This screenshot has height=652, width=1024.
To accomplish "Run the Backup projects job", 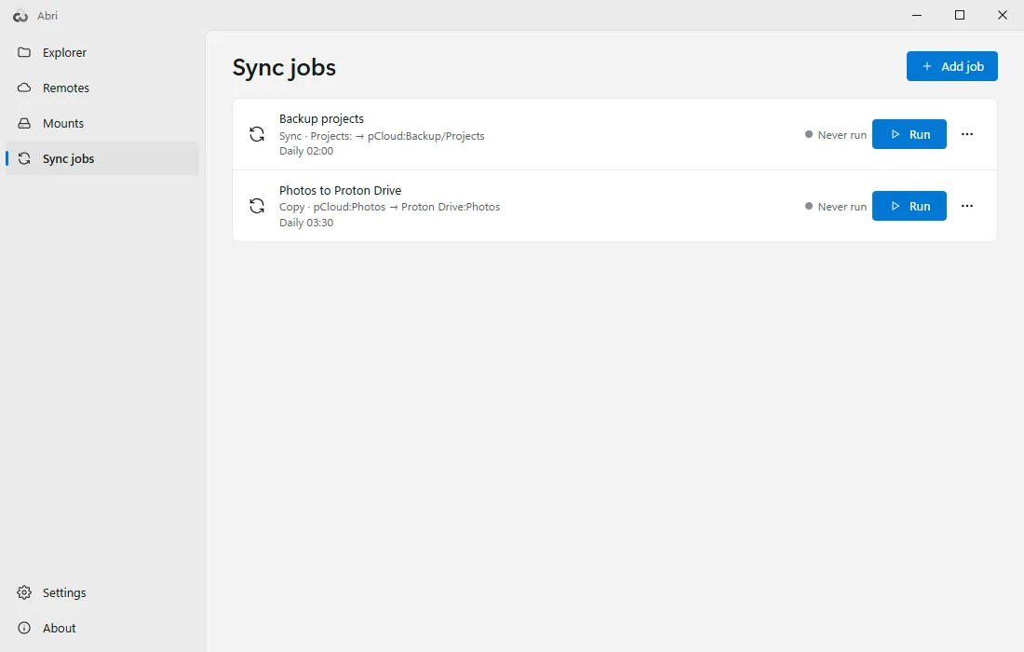I will pyautogui.click(x=909, y=134).
